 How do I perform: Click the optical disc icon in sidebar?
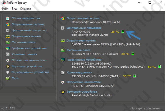[x=8, y=60]
